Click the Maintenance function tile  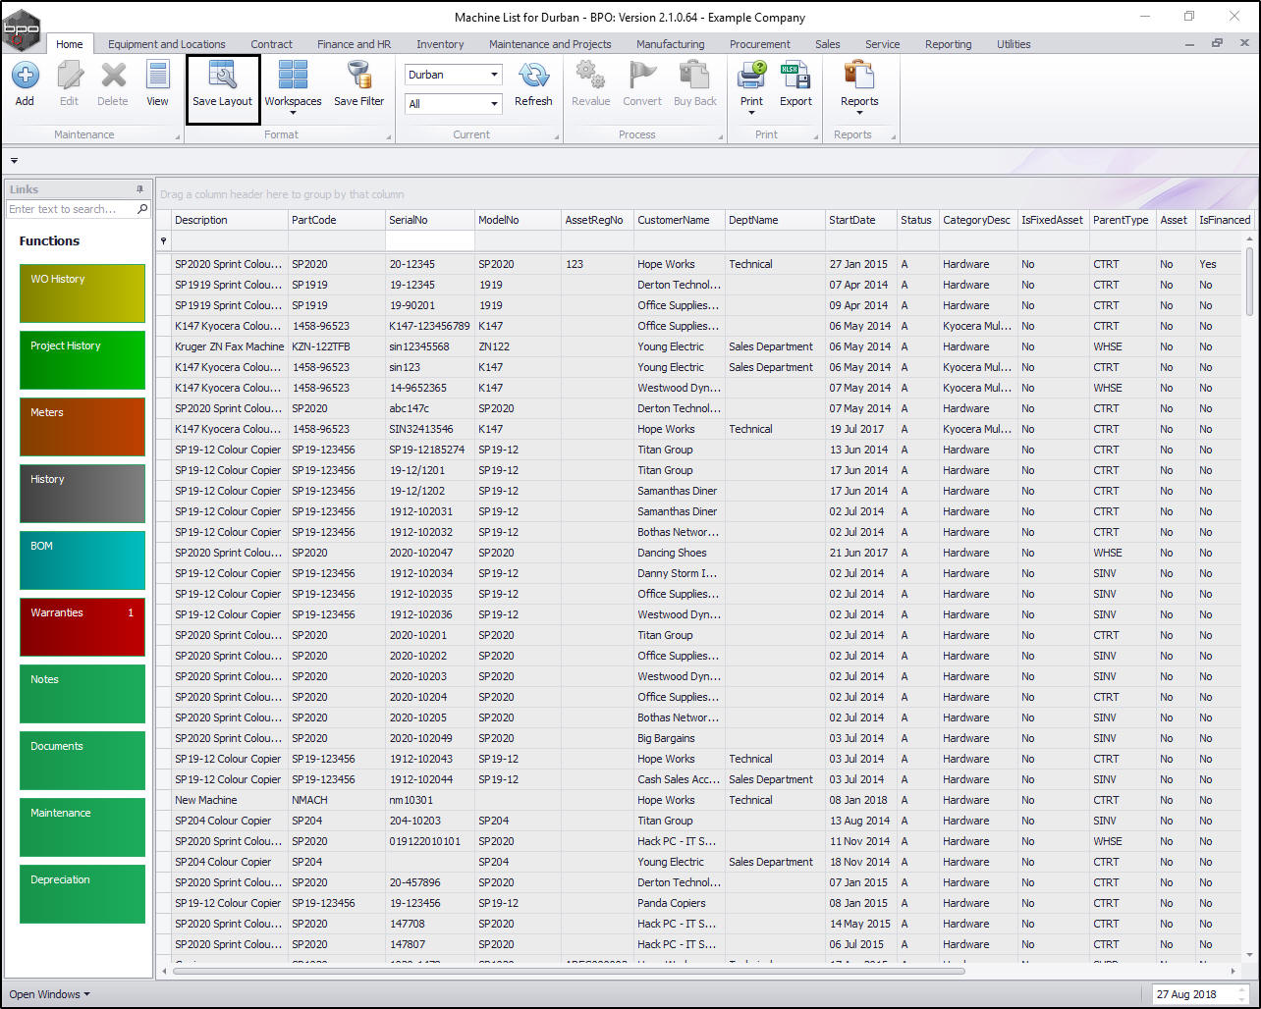click(x=82, y=827)
